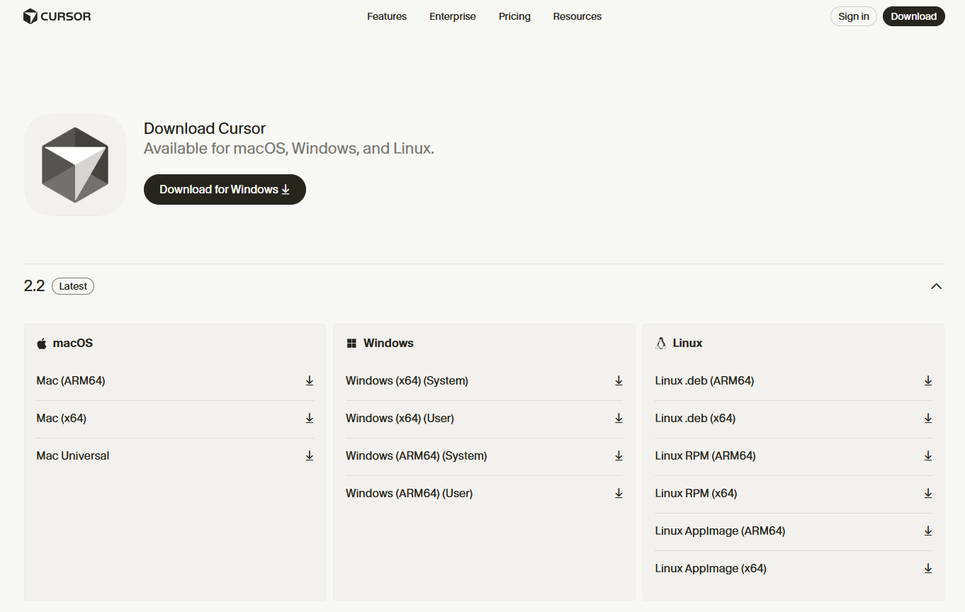Click download icon for Linux RPM (x64)
The height and width of the screenshot is (612, 965).
pos(928,494)
